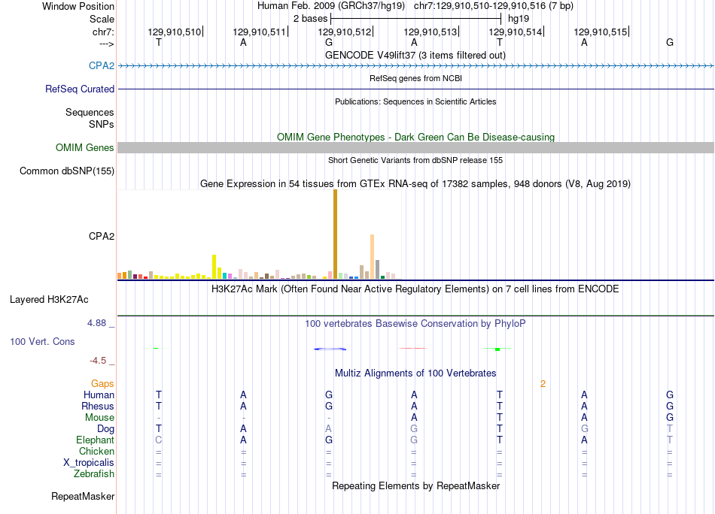The width and height of the screenshot is (715, 514).
Task: Open the Layered H3K27Ac track label
Action: (x=49, y=300)
